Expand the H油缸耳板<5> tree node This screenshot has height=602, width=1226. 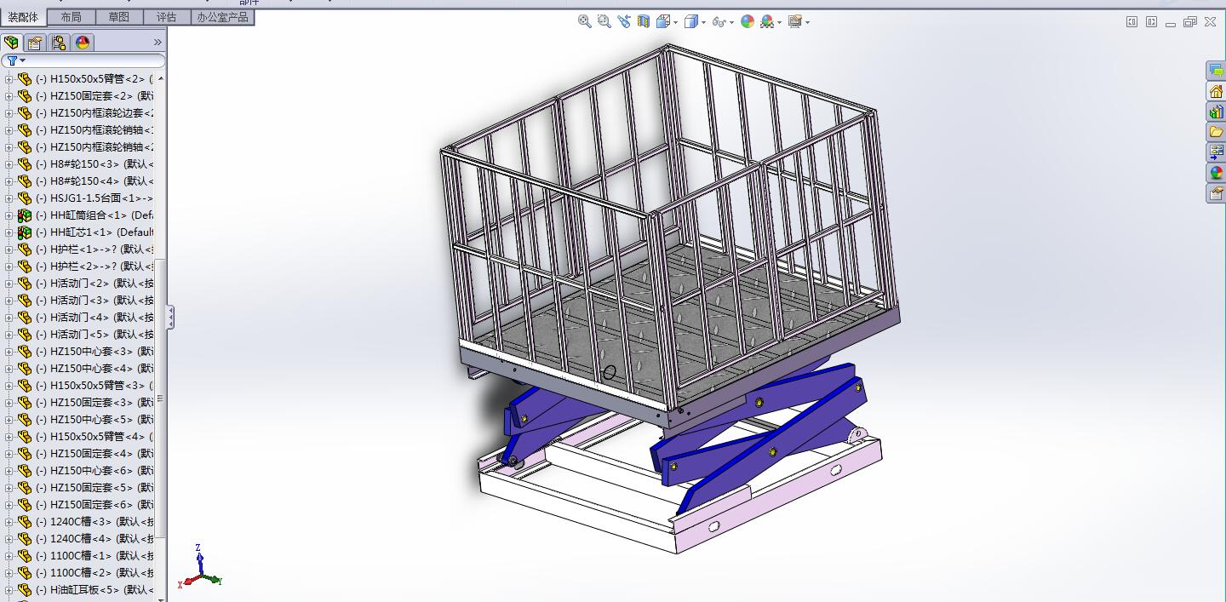click(9, 590)
